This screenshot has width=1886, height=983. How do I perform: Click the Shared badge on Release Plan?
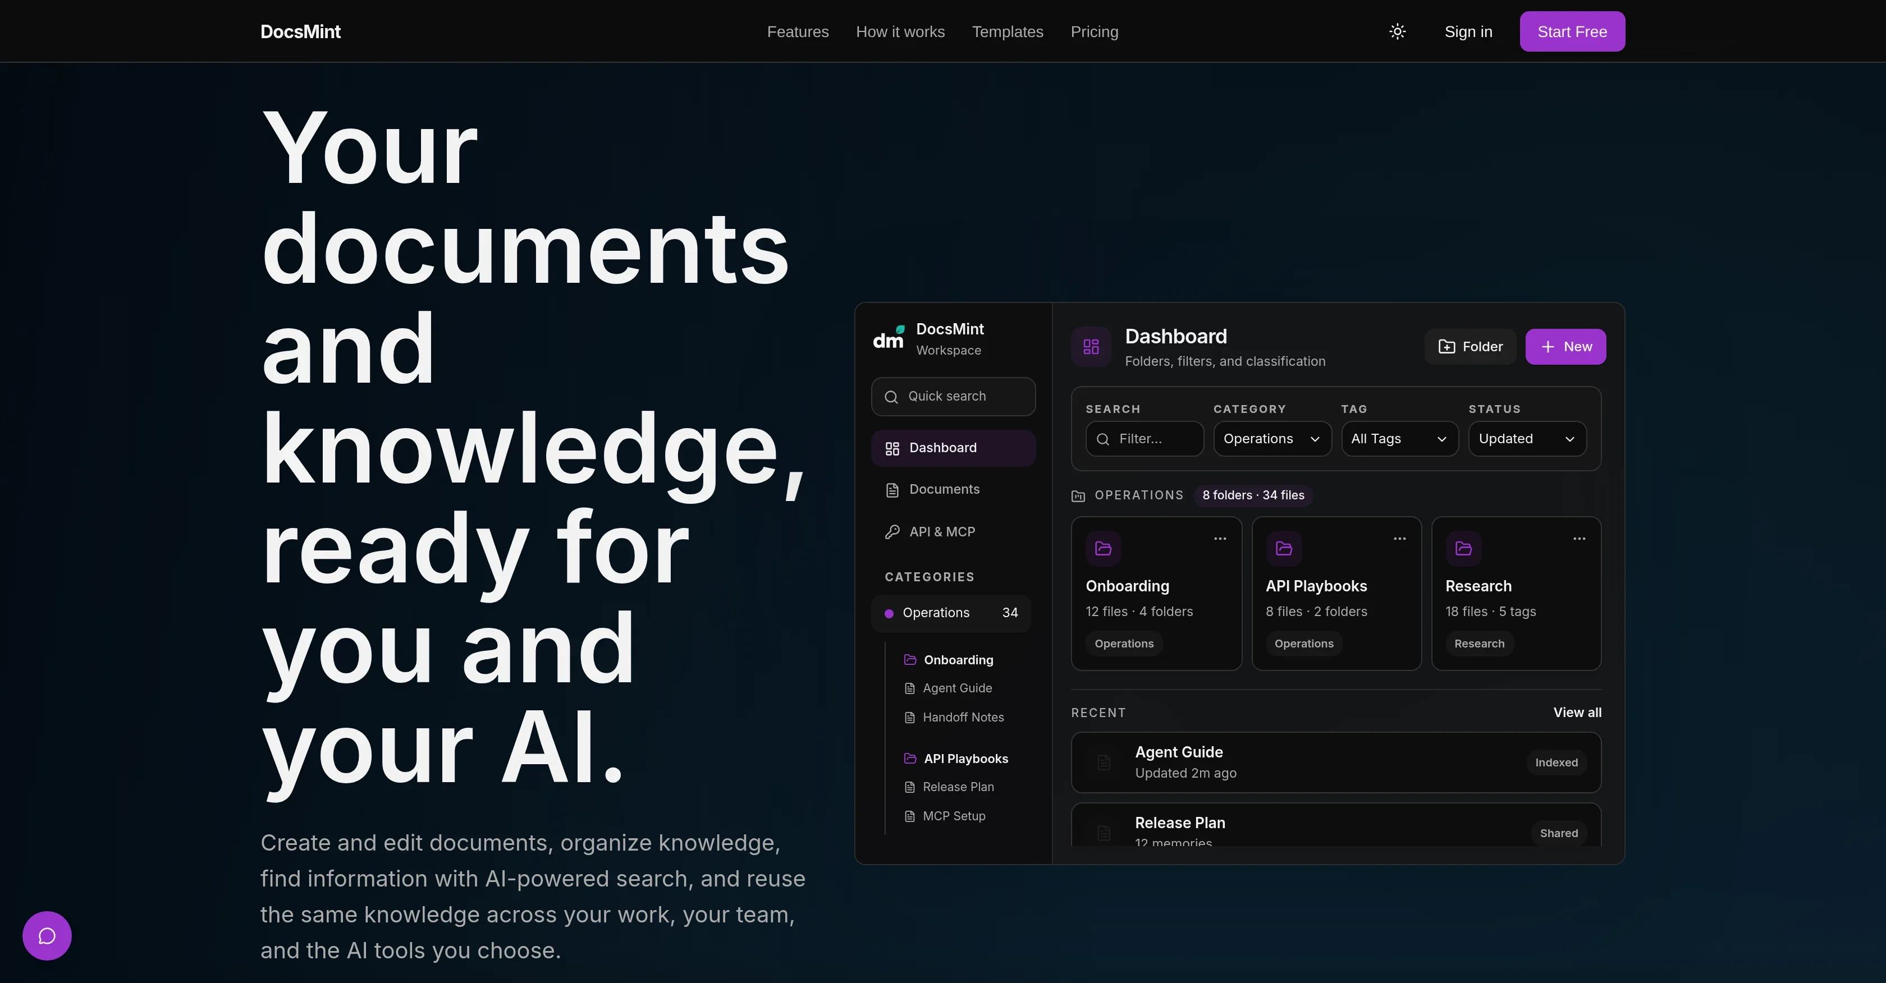tap(1559, 833)
